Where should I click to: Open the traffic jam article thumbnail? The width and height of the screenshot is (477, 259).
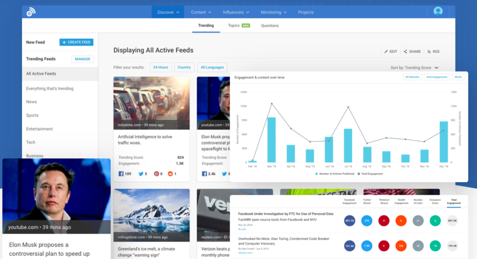pyautogui.click(x=151, y=103)
